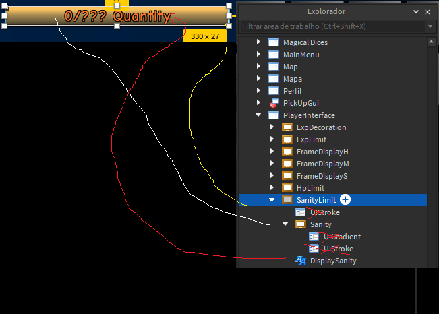Click the FrameDisplayM frame icon
Screen dimensions: 439x314
click(x=287, y=164)
